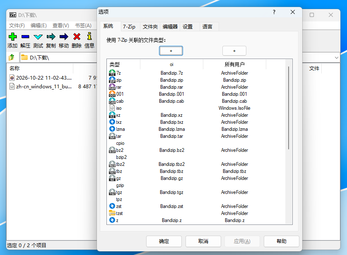Image resolution: width=347 pixels, height=255 pixels.
Task: Click the Move (移动) arrow icon
Action: [x=64, y=37]
